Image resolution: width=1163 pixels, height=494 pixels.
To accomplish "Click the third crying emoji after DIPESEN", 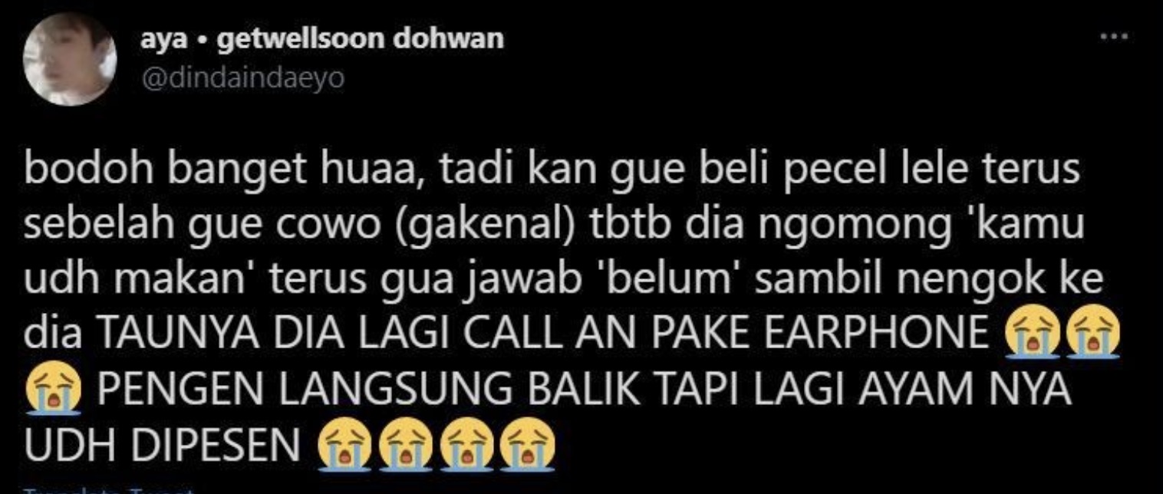I will [466, 446].
